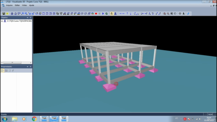Toggle categorized view in Propriedades panel
217x122 pixels.
pyautogui.click(x=2, y=70)
